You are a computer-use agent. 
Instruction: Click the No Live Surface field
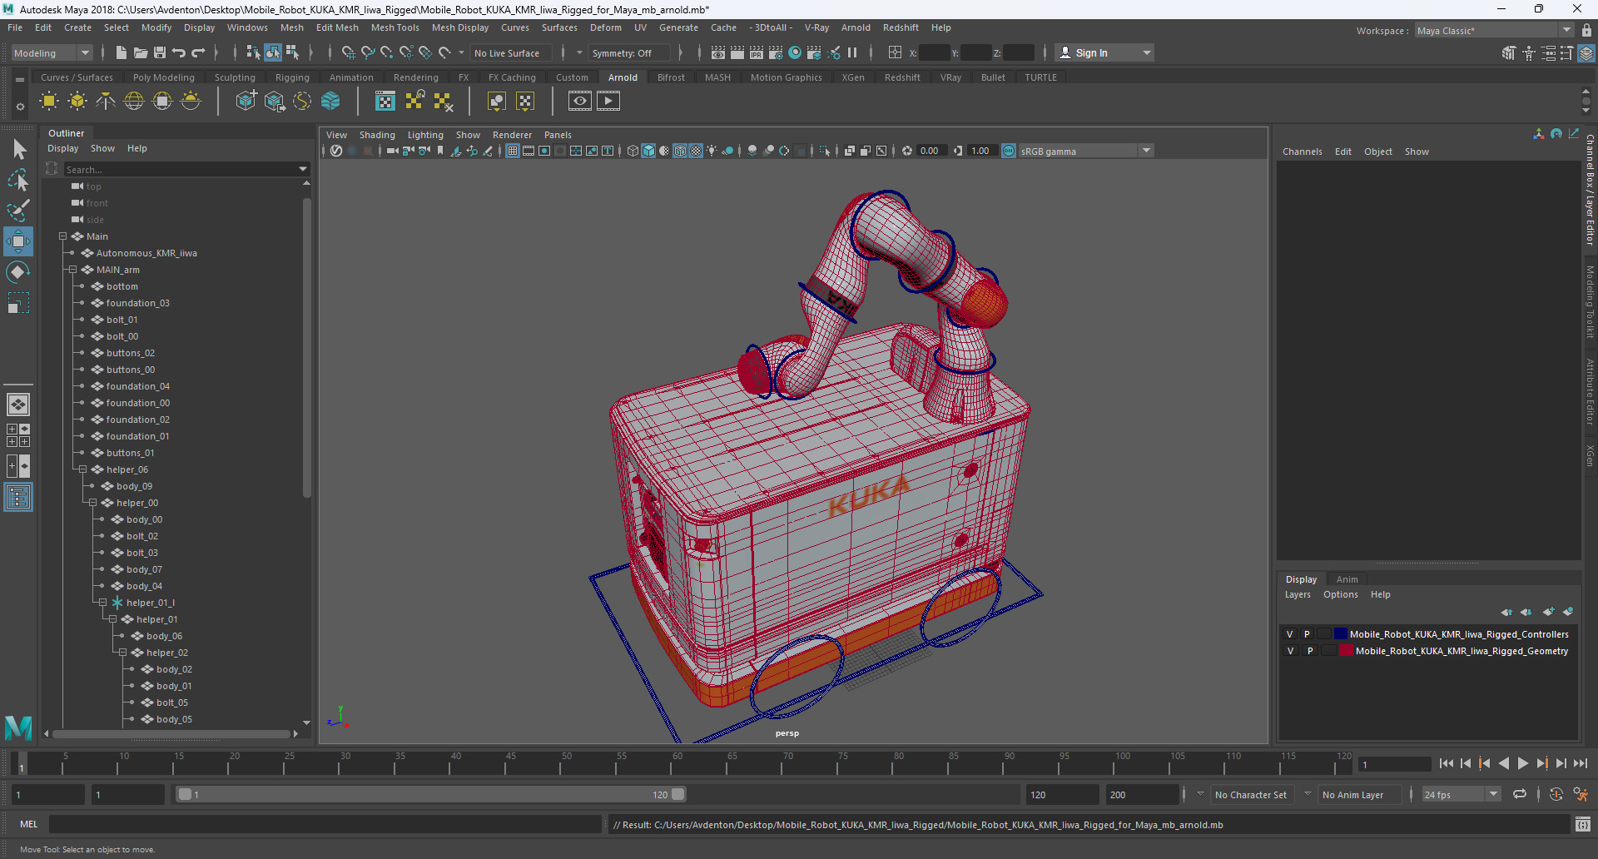tap(511, 52)
